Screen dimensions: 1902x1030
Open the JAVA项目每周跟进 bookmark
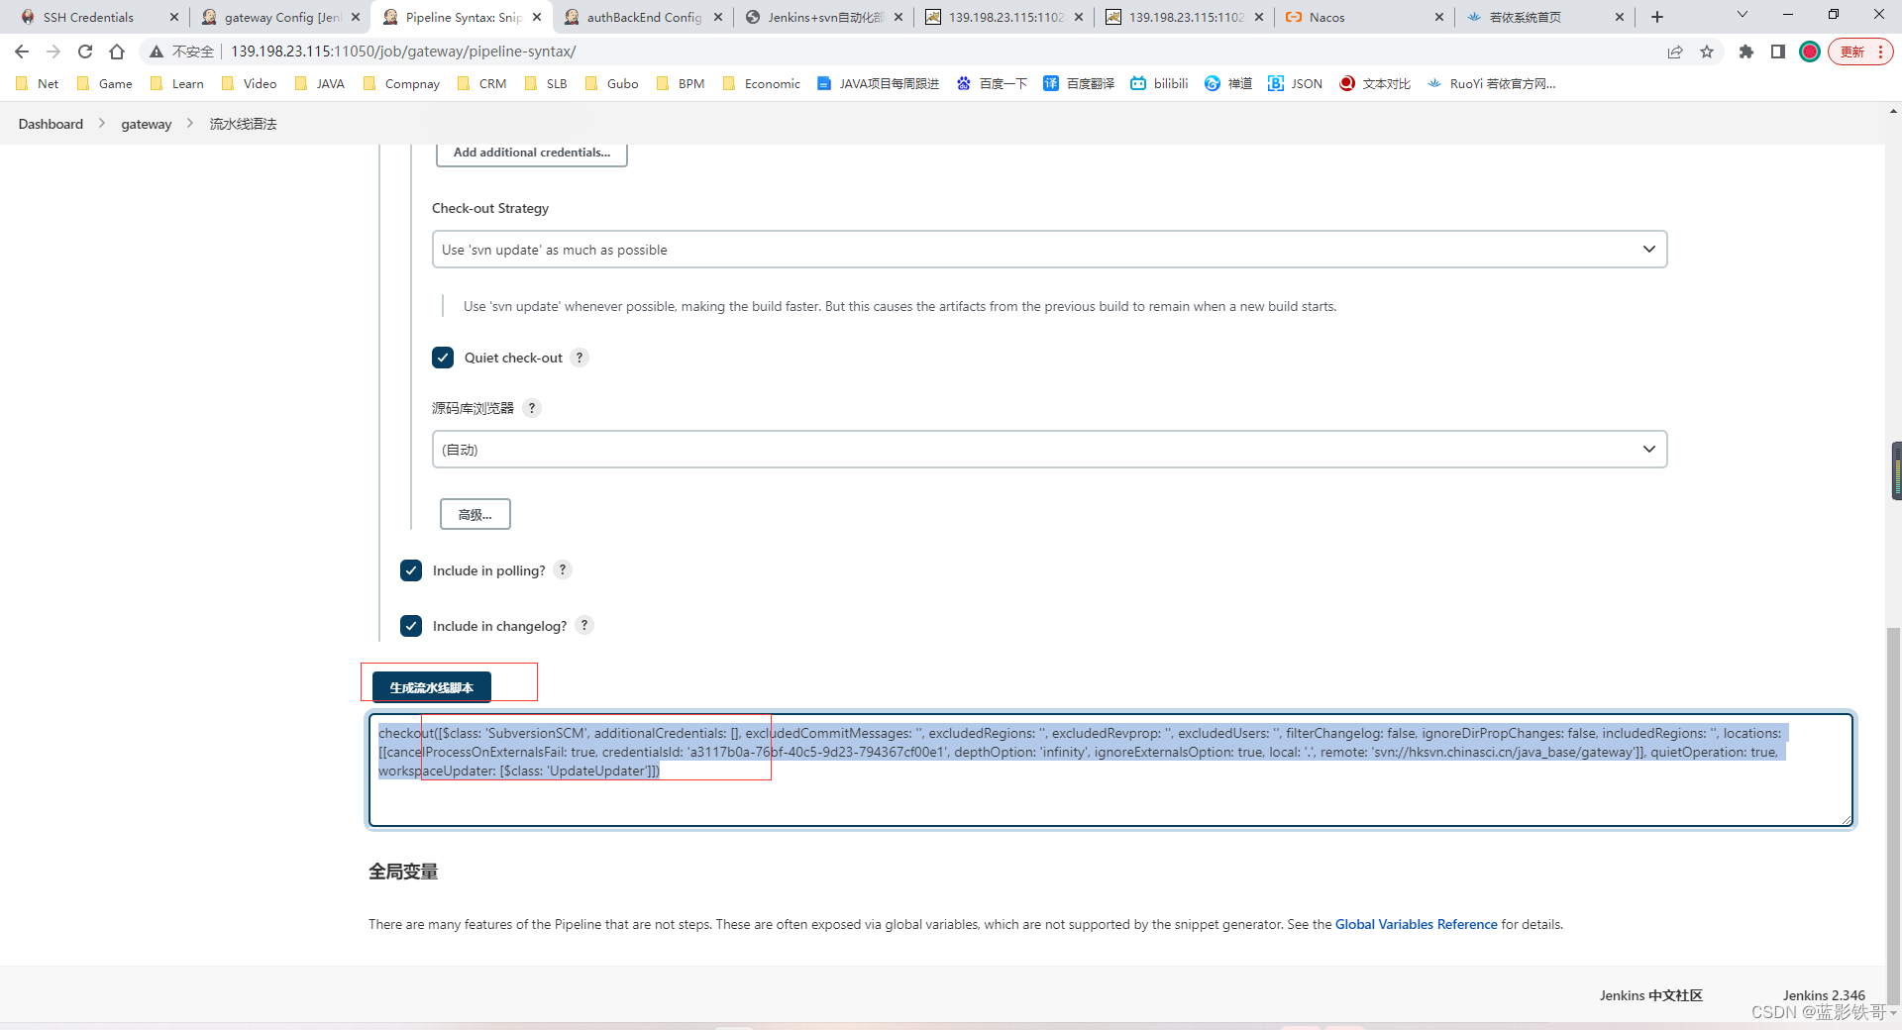878,84
